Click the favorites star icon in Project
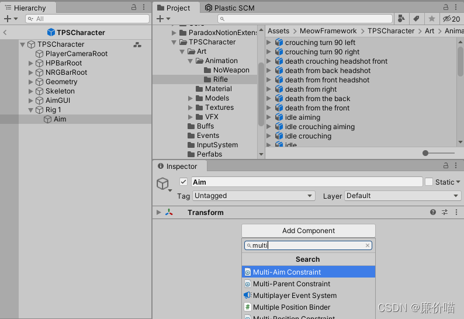Viewport: 464px width, 319px height. tap(431, 19)
